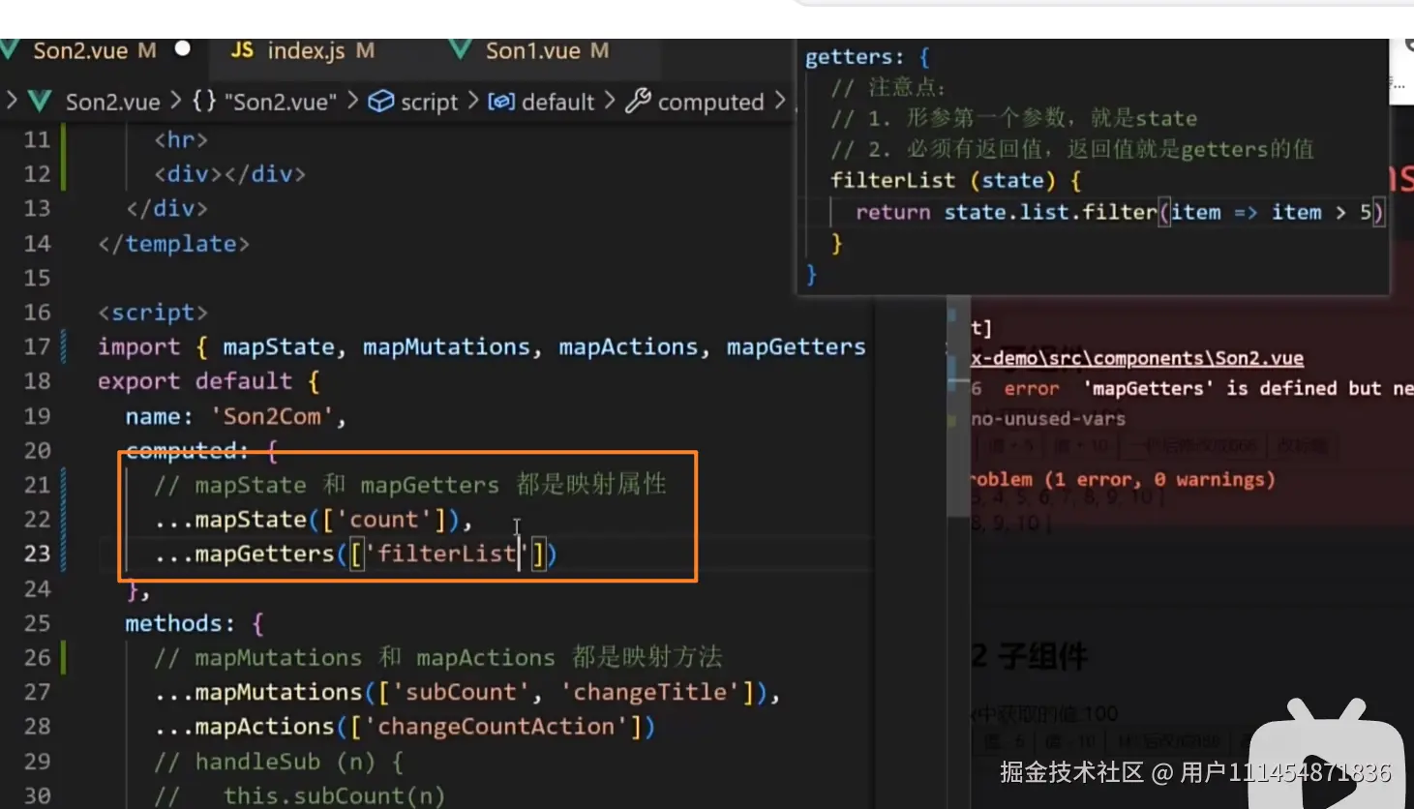Image resolution: width=1414 pixels, height=809 pixels.
Task: Open the computed breadcrumb segment
Action: pyautogui.click(x=711, y=102)
